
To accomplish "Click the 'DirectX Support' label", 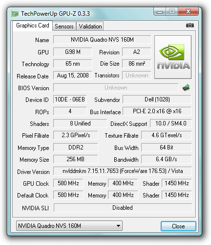I will click(129, 124).
